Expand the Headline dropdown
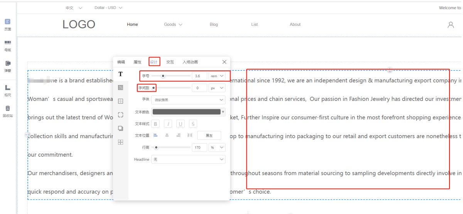Image resolution: width=463 pixels, height=214 pixels. (188, 159)
